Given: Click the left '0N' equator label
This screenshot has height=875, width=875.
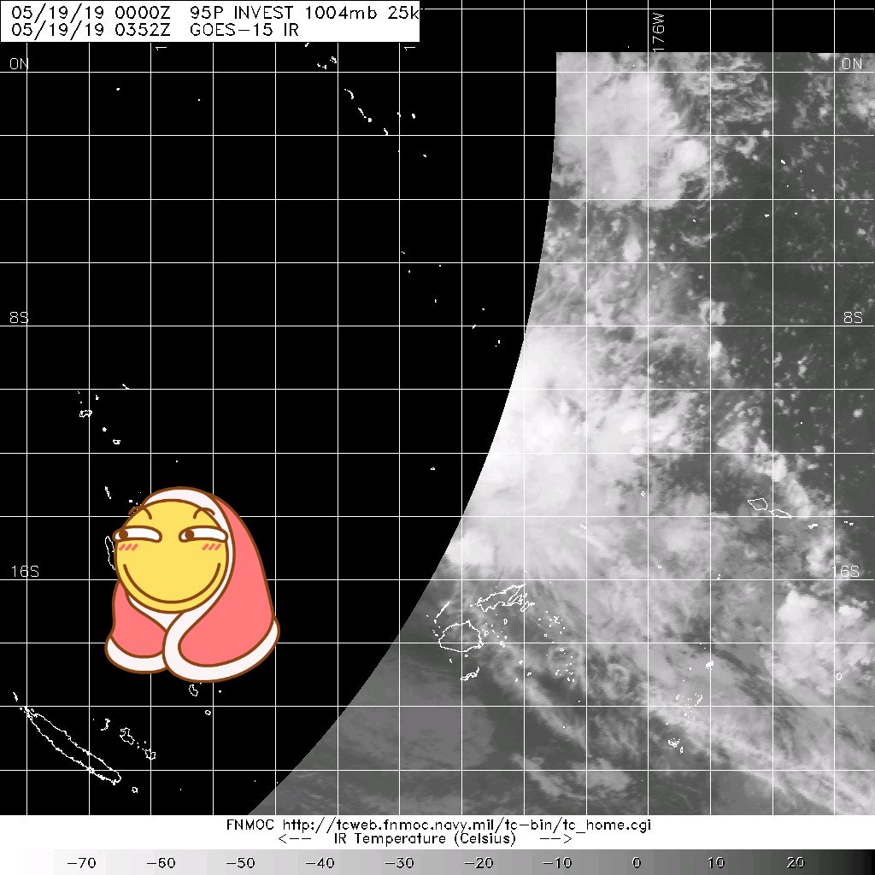Looking at the screenshot, I should tap(19, 64).
